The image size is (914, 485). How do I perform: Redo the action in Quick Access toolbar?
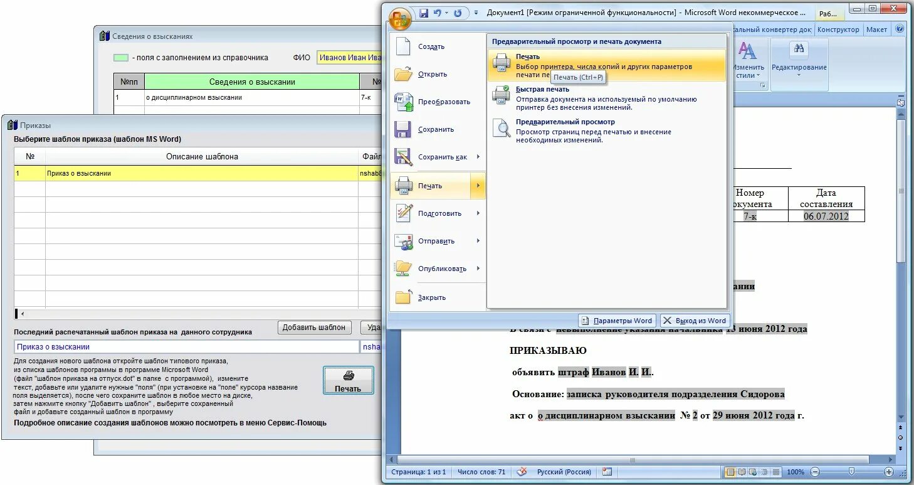coord(458,13)
